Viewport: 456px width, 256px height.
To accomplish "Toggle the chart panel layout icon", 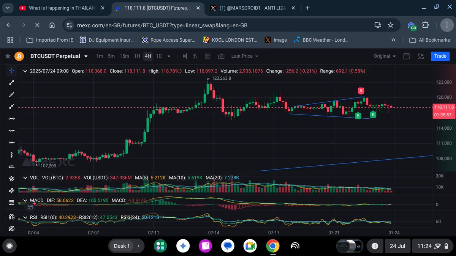I will click(406, 56).
